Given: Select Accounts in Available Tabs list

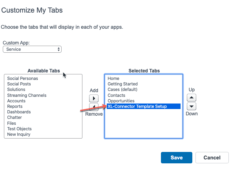Looking at the screenshot, I should pos(16,101).
